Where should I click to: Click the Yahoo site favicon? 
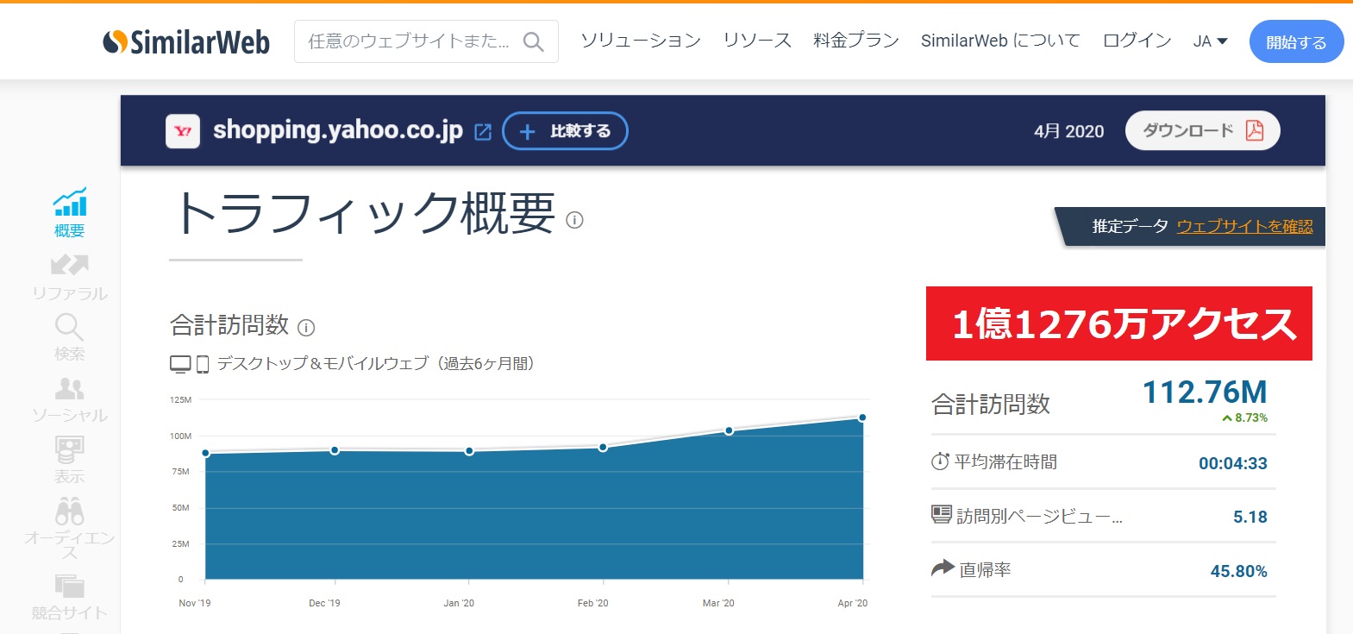click(x=183, y=131)
